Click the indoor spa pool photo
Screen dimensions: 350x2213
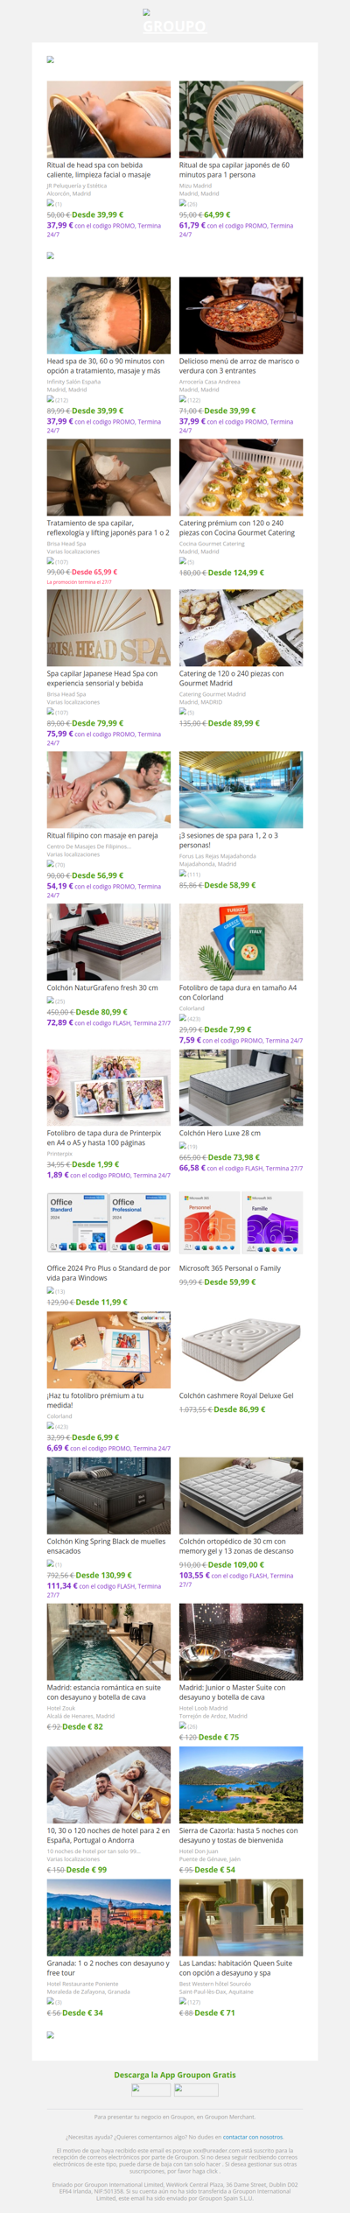click(241, 790)
